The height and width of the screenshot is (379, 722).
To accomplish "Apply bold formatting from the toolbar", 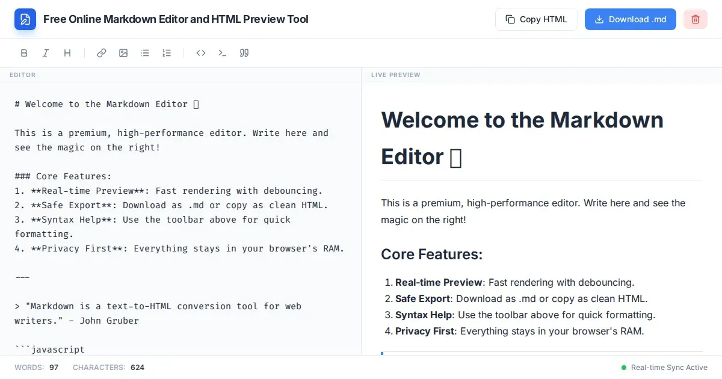I will pyautogui.click(x=24, y=53).
